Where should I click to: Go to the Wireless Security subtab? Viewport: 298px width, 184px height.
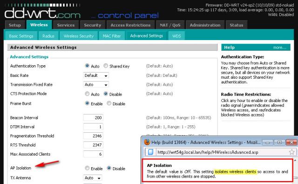[79, 36]
